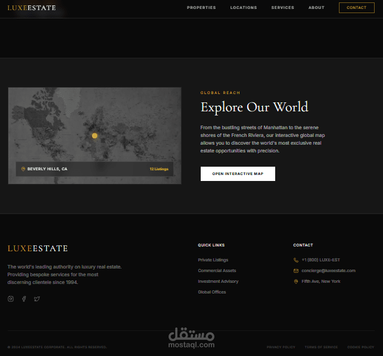This screenshot has height=356, width=383.
Task: Click the location pin beside Fifth Ave, New York
Action: tap(296, 282)
